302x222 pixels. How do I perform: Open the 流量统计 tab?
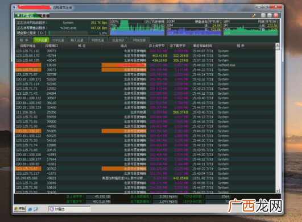[118, 40]
